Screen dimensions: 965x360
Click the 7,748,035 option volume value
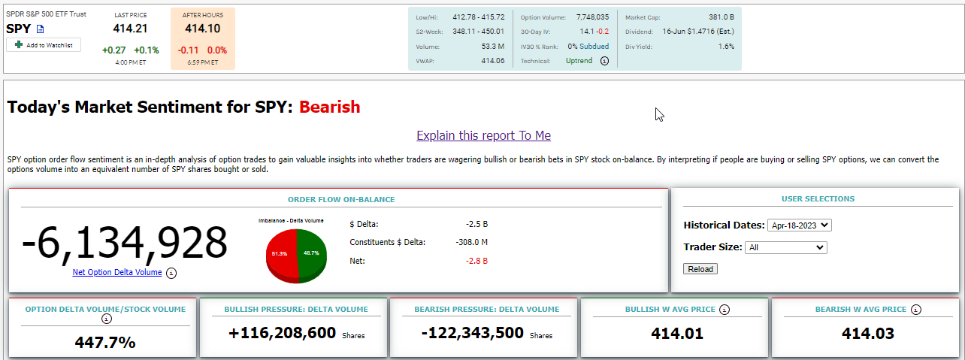pos(592,17)
